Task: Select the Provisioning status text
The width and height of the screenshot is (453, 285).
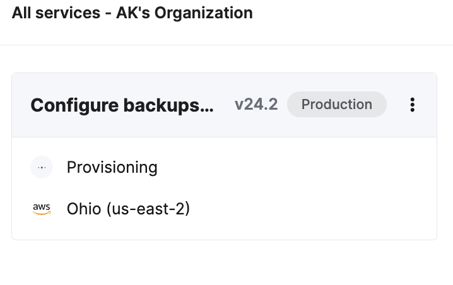Action: point(112,168)
